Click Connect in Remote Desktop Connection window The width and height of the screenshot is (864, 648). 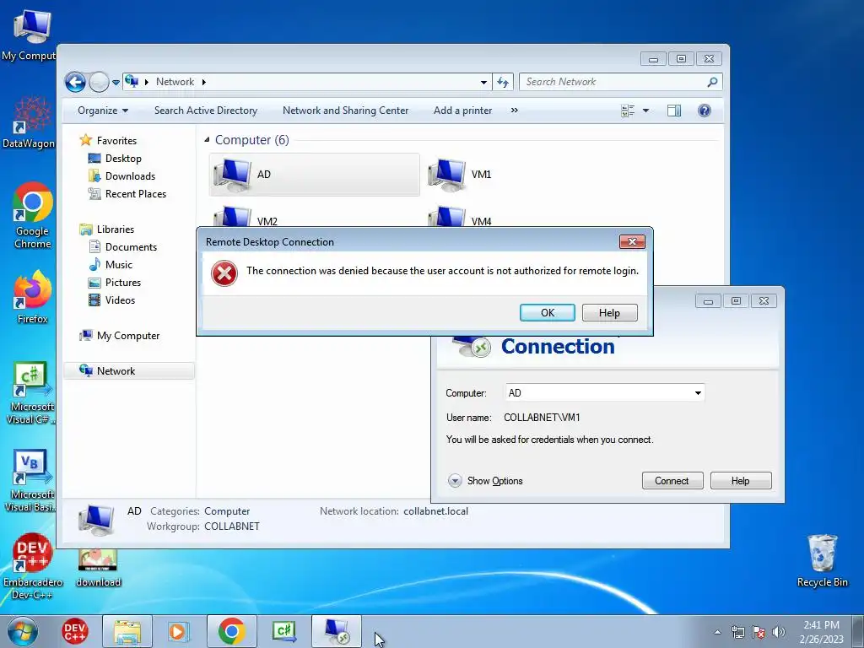click(x=672, y=480)
